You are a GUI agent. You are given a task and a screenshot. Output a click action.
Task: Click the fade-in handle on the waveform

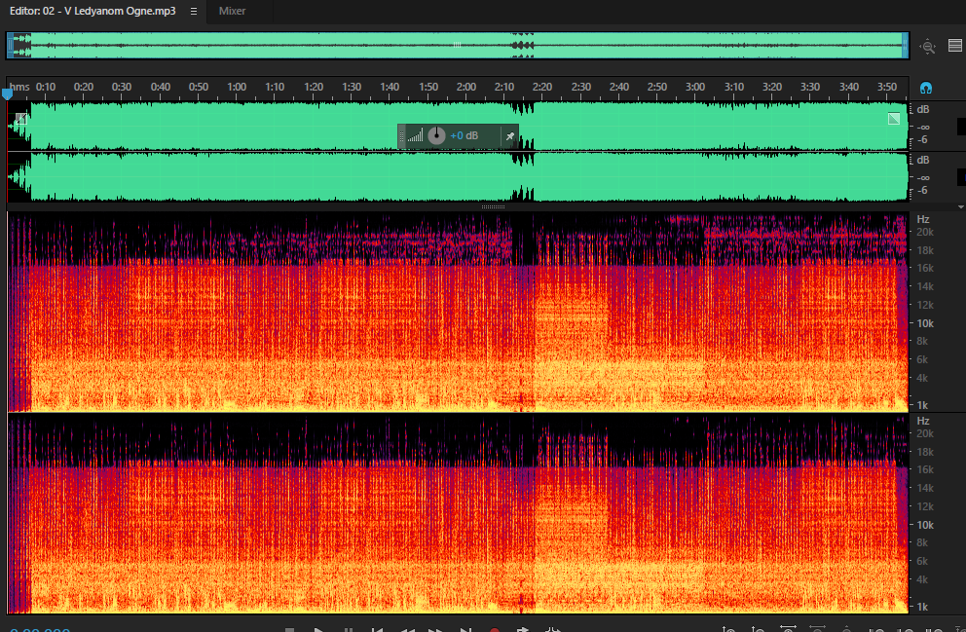(x=21, y=119)
